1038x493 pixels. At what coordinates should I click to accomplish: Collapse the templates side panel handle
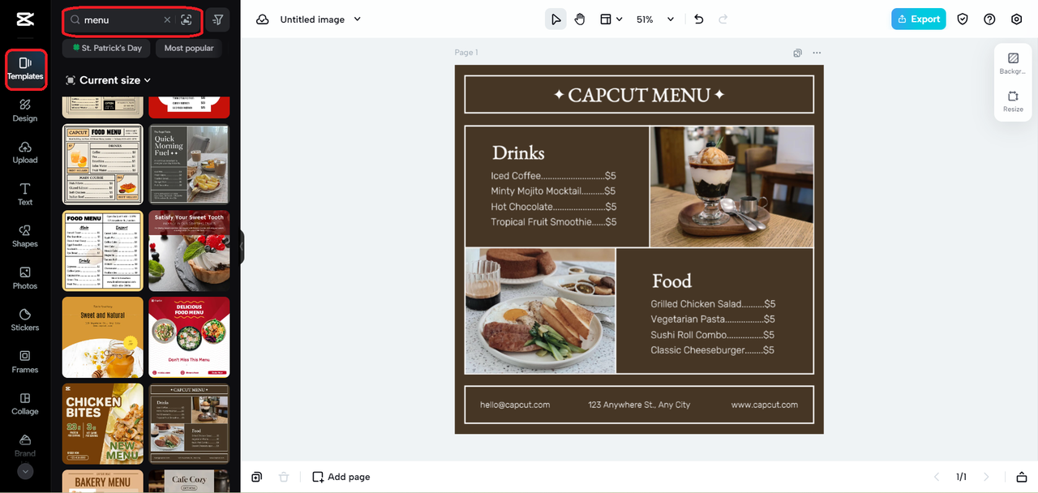(x=242, y=246)
